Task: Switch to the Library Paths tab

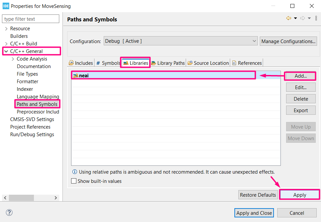Action: click(168, 63)
